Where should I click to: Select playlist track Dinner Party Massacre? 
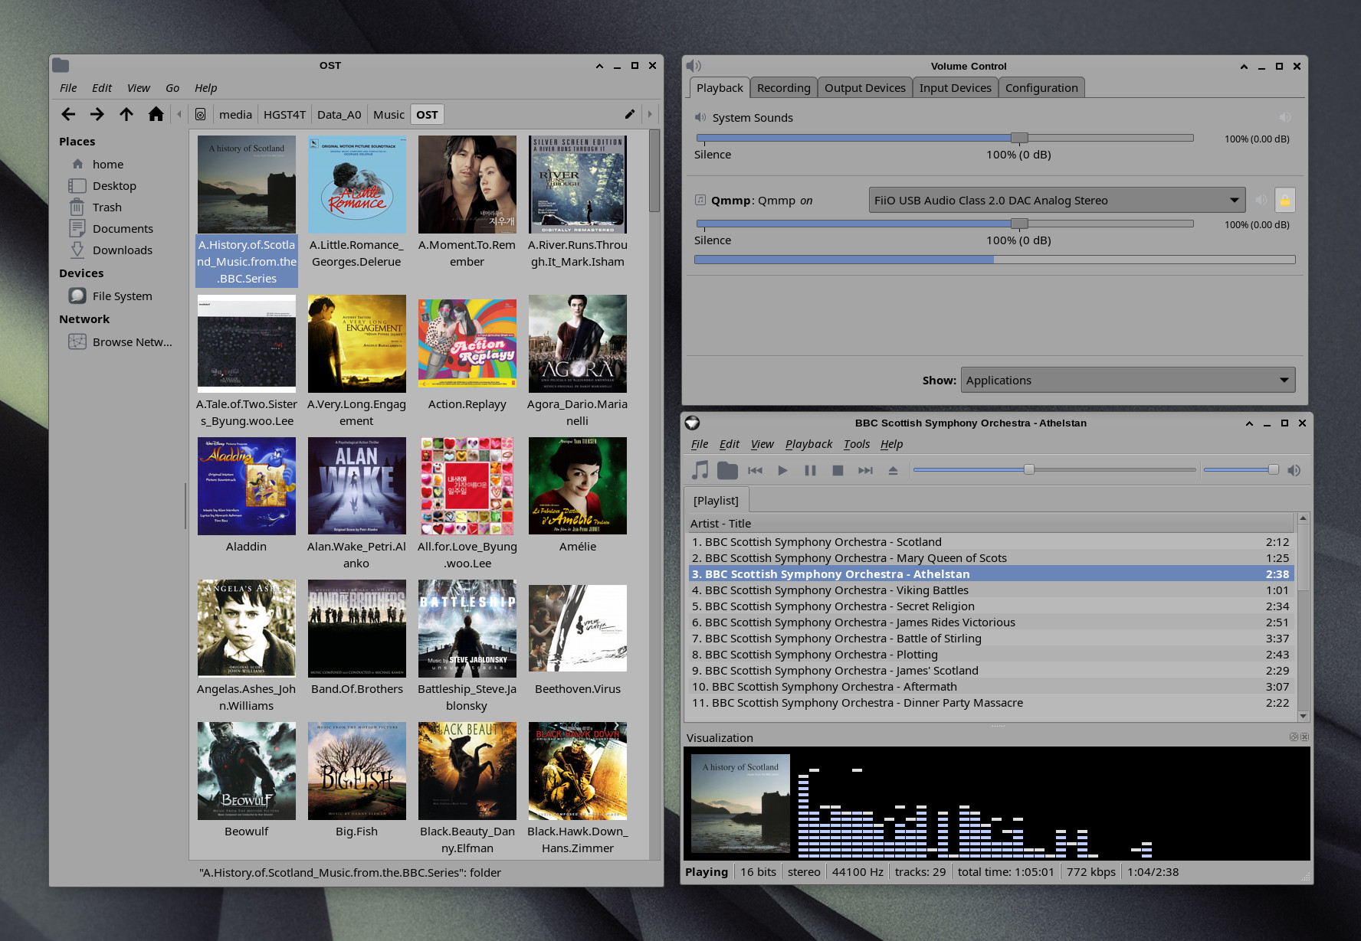click(989, 703)
